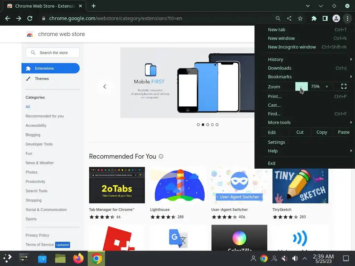Click Cast... in the Chrome menu
Screen dimensions: 355x266
[x=305, y=105]
